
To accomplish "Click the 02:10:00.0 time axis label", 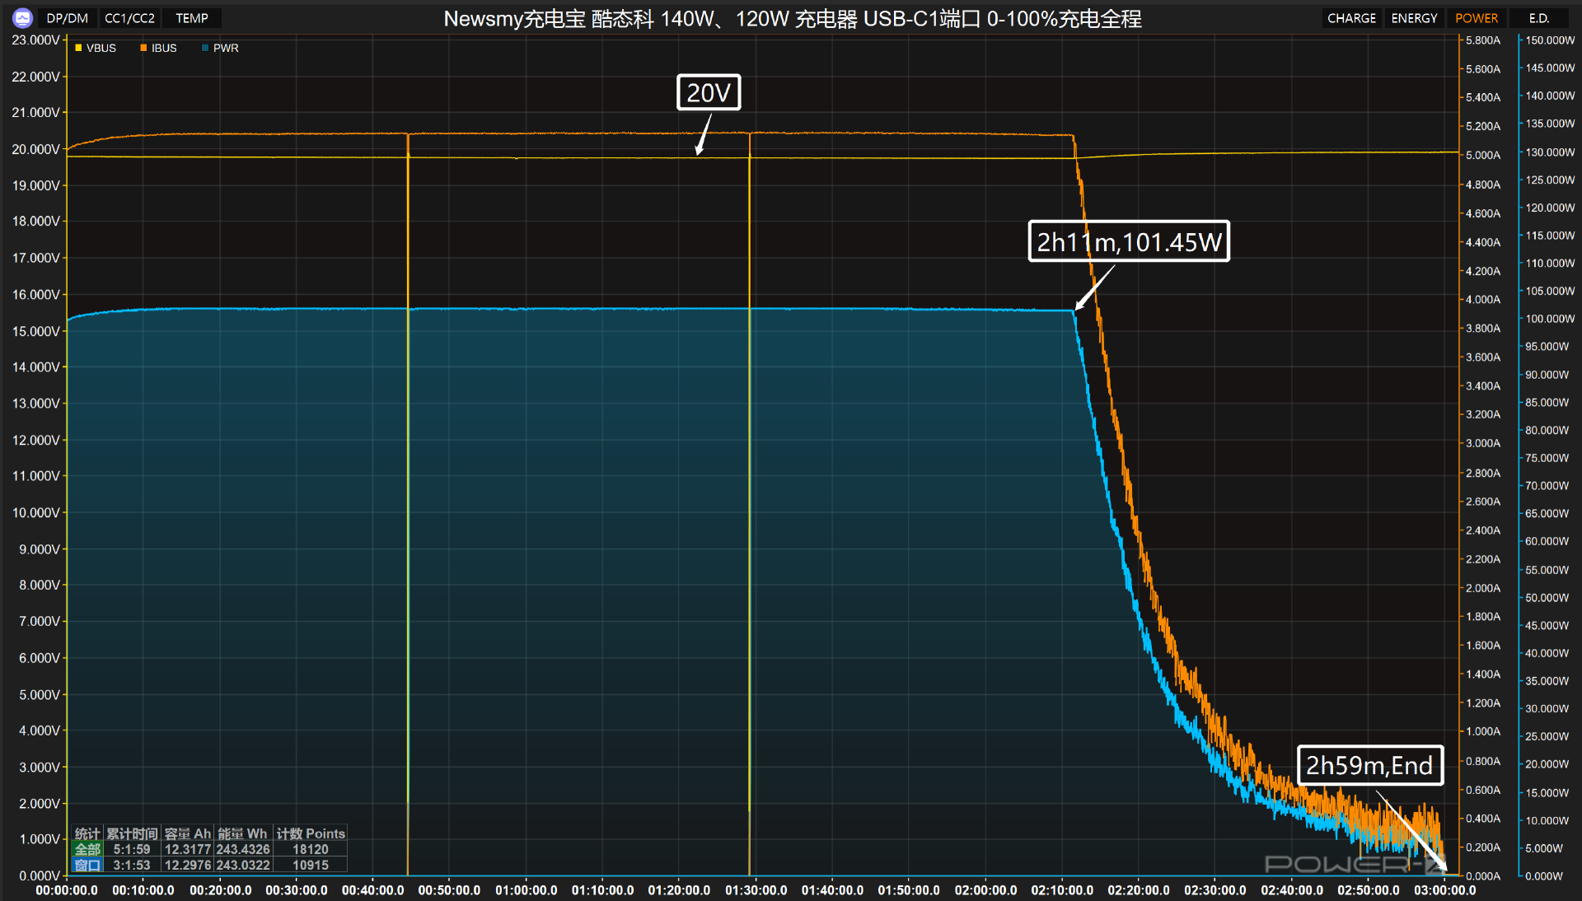I will coord(1062,890).
